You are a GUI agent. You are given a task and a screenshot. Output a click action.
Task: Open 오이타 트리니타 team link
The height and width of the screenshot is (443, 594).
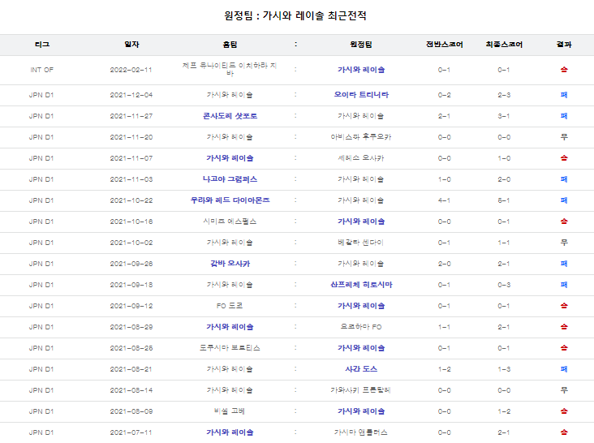click(x=361, y=95)
